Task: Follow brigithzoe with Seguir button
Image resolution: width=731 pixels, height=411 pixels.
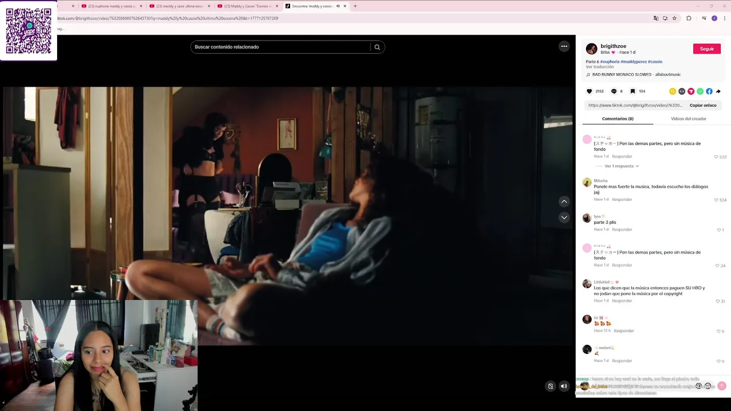Action: pyautogui.click(x=707, y=49)
